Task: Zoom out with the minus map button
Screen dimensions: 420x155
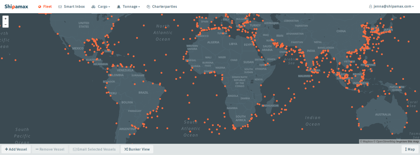Action: click(6, 24)
